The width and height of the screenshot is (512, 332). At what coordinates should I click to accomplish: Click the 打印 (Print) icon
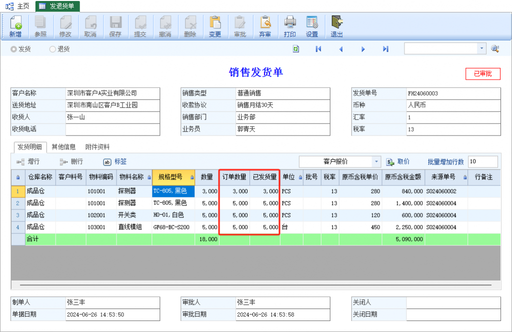tap(290, 26)
